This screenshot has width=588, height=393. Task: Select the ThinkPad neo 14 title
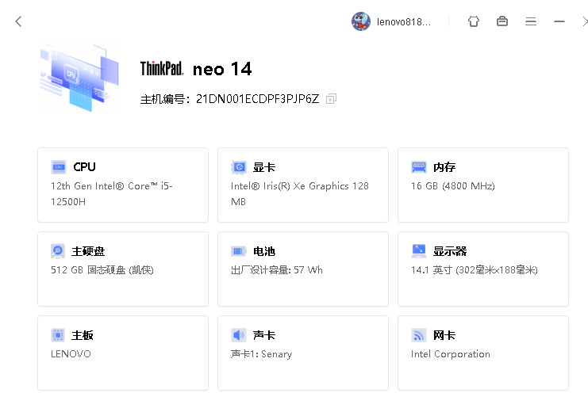pyautogui.click(x=196, y=69)
